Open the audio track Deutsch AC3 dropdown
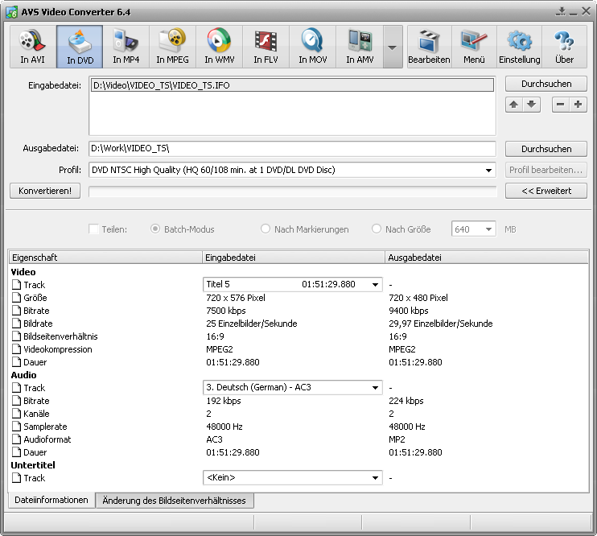This screenshot has width=597, height=536. click(x=375, y=387)
